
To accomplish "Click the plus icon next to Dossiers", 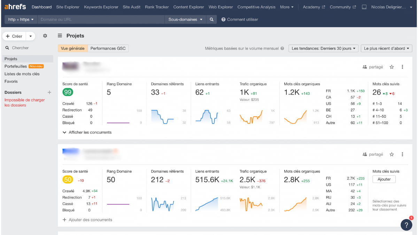I will click(49, 92).
